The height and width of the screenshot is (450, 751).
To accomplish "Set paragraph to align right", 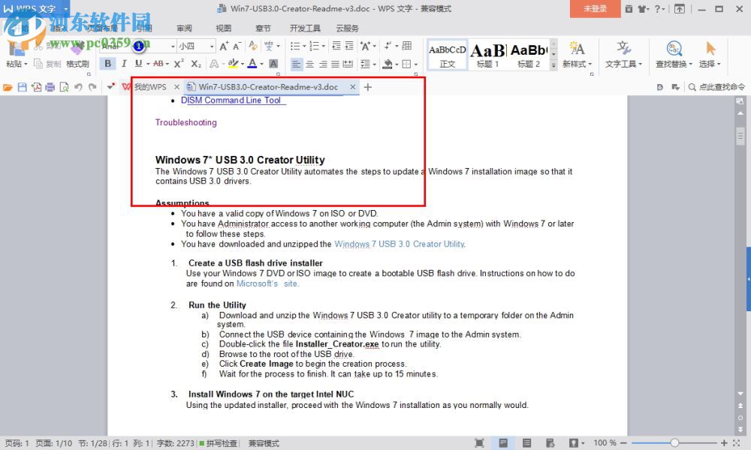I will [x=323, y=64].
